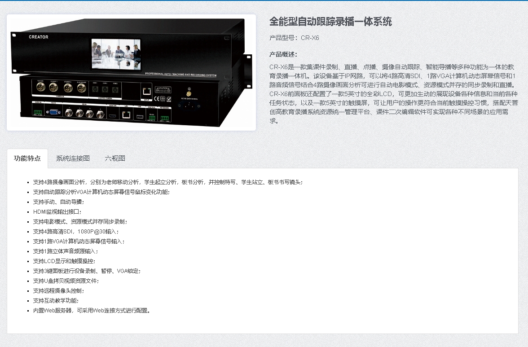Click the 支持U盘拷贝视频资源文件 item
This screenshot has height=347, width=528.
tap(66, 281)
